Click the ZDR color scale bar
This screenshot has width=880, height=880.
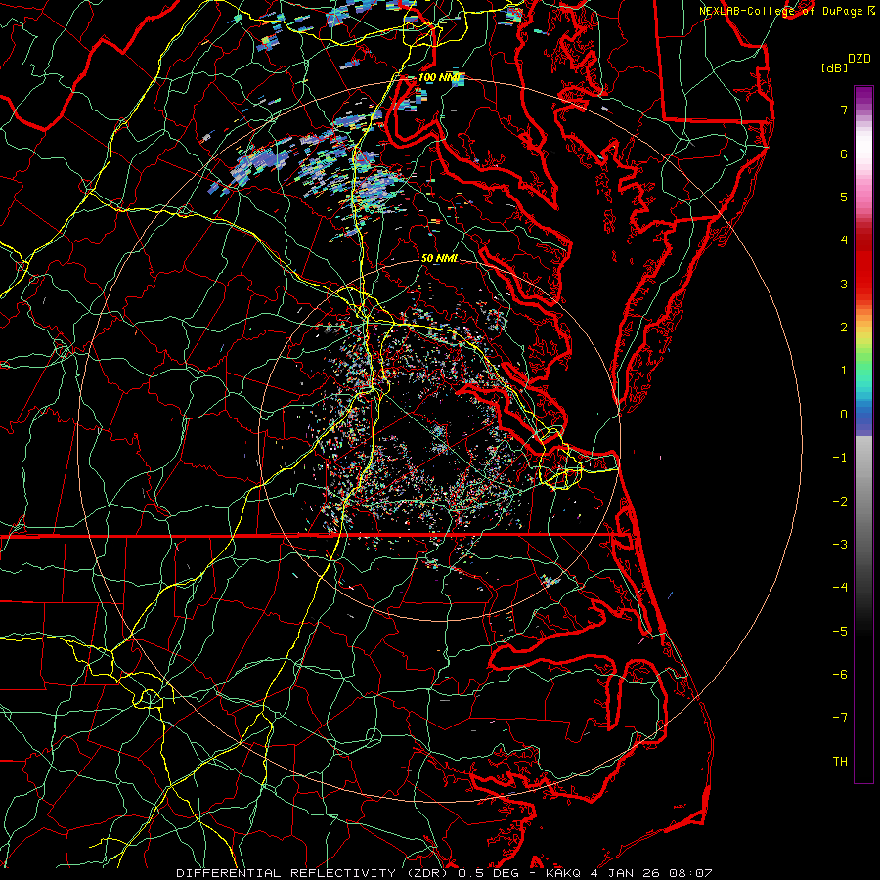click(x=863, y=434)
